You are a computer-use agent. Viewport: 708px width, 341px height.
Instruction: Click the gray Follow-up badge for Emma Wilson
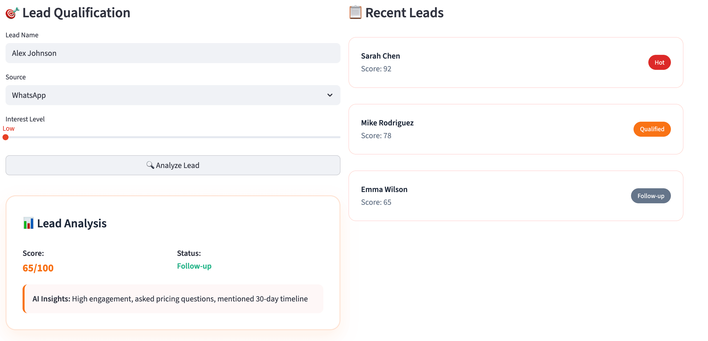pos(651,196)
